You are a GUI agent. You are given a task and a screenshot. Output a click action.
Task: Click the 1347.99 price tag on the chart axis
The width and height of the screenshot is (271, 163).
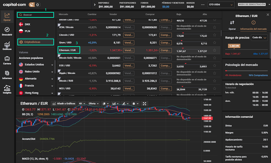(207, 118)
